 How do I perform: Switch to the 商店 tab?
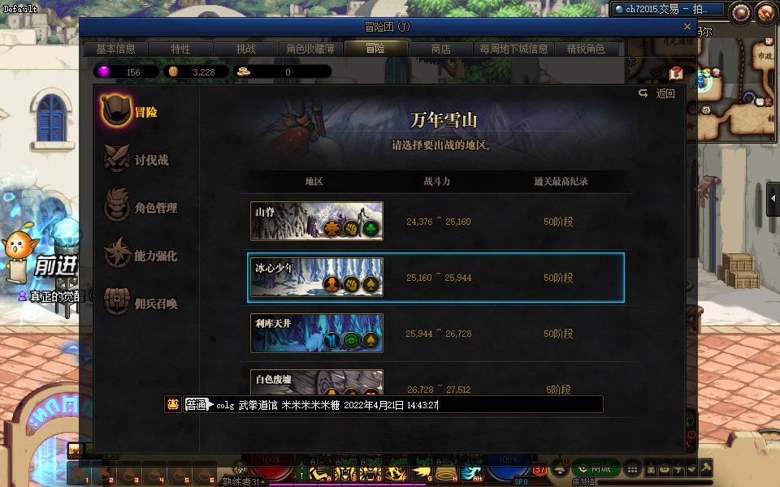click(x=440, y=49)
